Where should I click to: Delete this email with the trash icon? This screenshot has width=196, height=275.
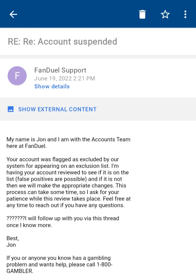point(142,14)
